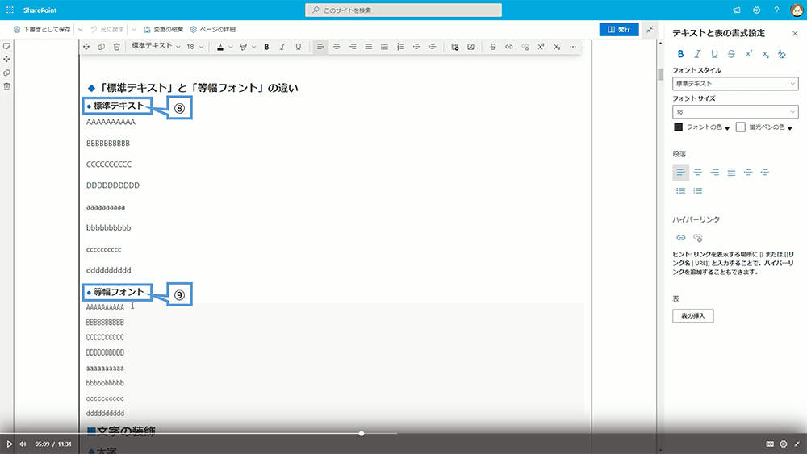Click the page vertical scrollbar thumb
This screenshot has width=807, height=454.
point(660,74)
